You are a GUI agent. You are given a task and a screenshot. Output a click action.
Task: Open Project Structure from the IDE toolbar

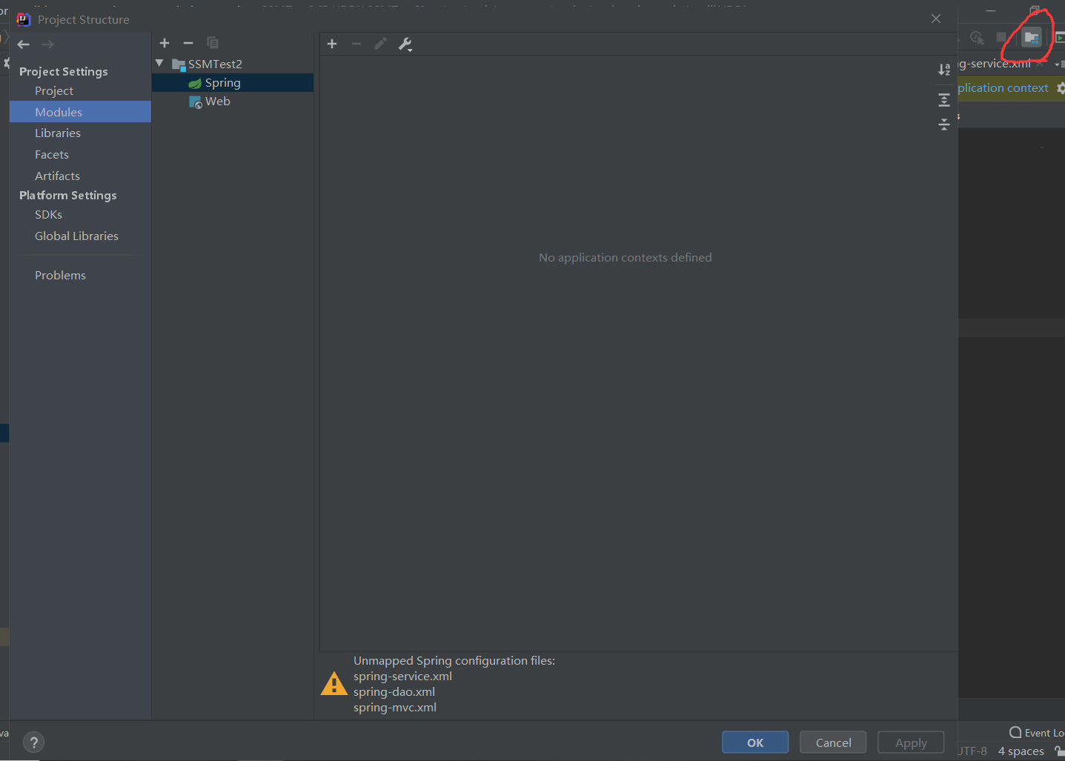tap(1032, 37)
